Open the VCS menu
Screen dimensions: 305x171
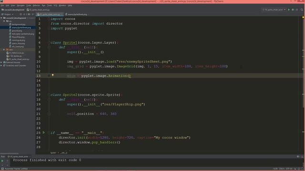[55, 5]
